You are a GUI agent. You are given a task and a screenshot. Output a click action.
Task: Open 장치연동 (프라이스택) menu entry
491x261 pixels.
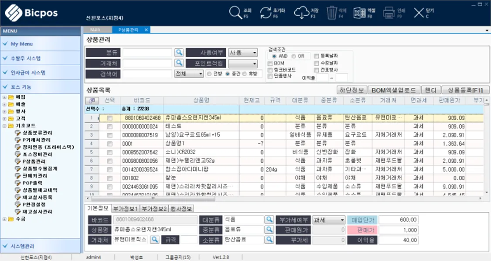click(48, 147)
